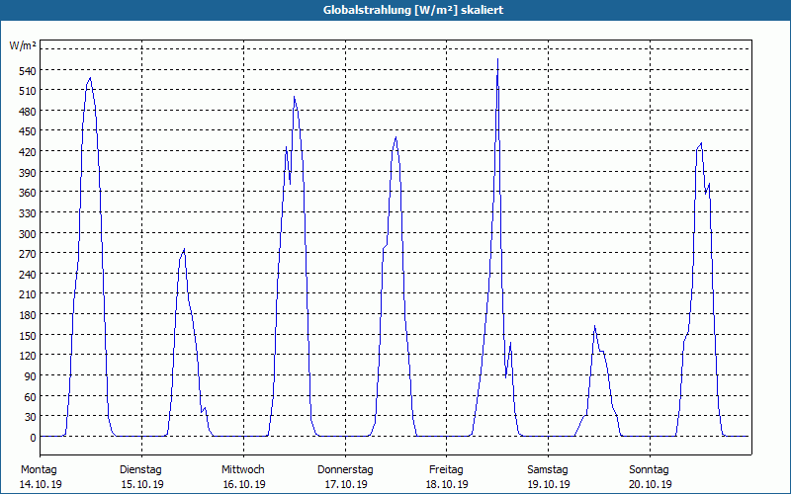Click the Dienstag day label
The width and height of the screenshot is (791, 494).
pos(140,470)
